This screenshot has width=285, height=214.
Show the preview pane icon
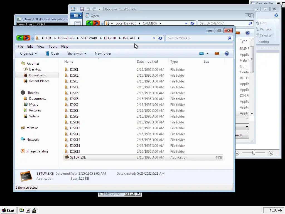pos(217,53)
